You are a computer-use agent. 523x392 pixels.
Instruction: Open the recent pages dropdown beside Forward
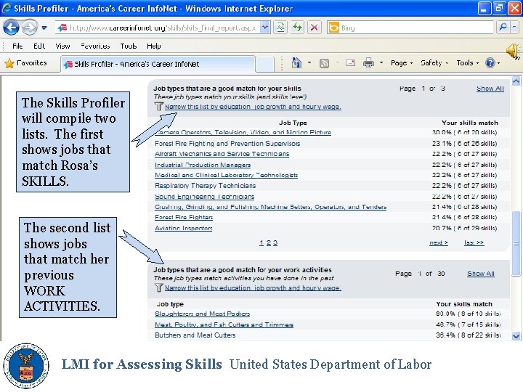click(x=44, y=28)
